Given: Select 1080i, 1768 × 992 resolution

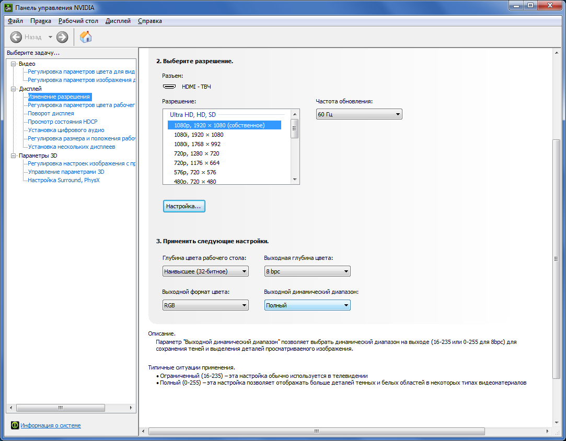Looking at the screenshot, I should pyautogui.click(x=197, y=144).
